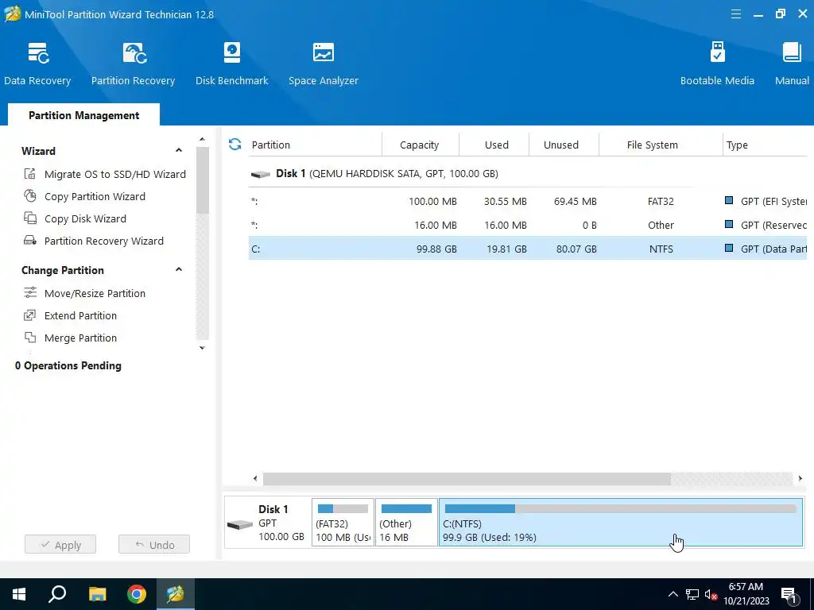Click the horizontal scroll left arrow

[255, 478]
